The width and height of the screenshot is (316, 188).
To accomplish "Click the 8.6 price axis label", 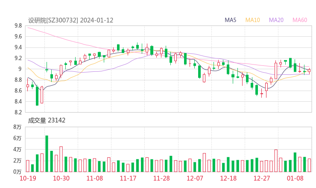I will 18,91.
